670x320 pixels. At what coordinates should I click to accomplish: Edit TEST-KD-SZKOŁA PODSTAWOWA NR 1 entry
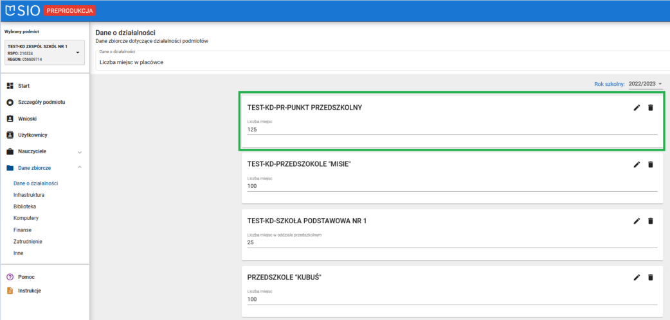point(637,221)
